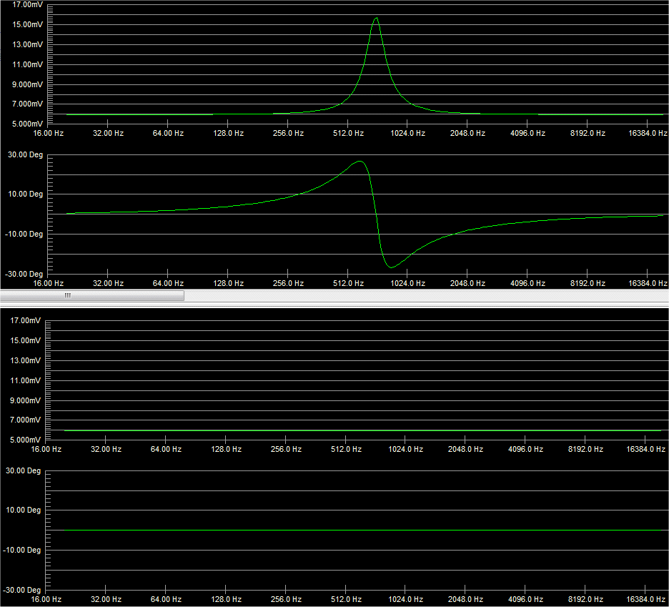
Task: Select the 7.000mV label on the upper magnitude plot
Action: 27,104
